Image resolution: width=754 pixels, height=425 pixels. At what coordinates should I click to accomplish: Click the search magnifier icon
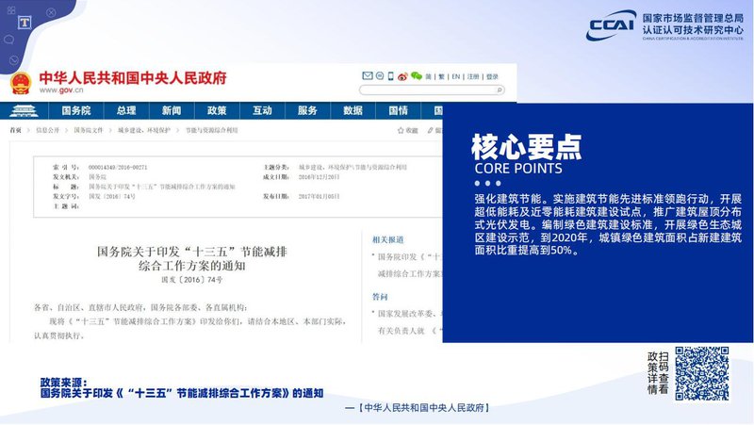(x=500, y=90)
